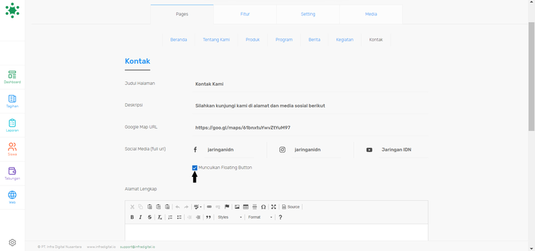The width and height of the screenshot is (535, 251).
Task: Open the Styles dropdown
Action: pyautogui.click(x=230, y=217)
